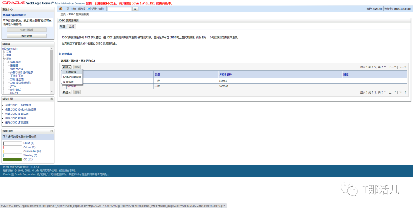Click the Home house icon in toolbar

point(61,9)
